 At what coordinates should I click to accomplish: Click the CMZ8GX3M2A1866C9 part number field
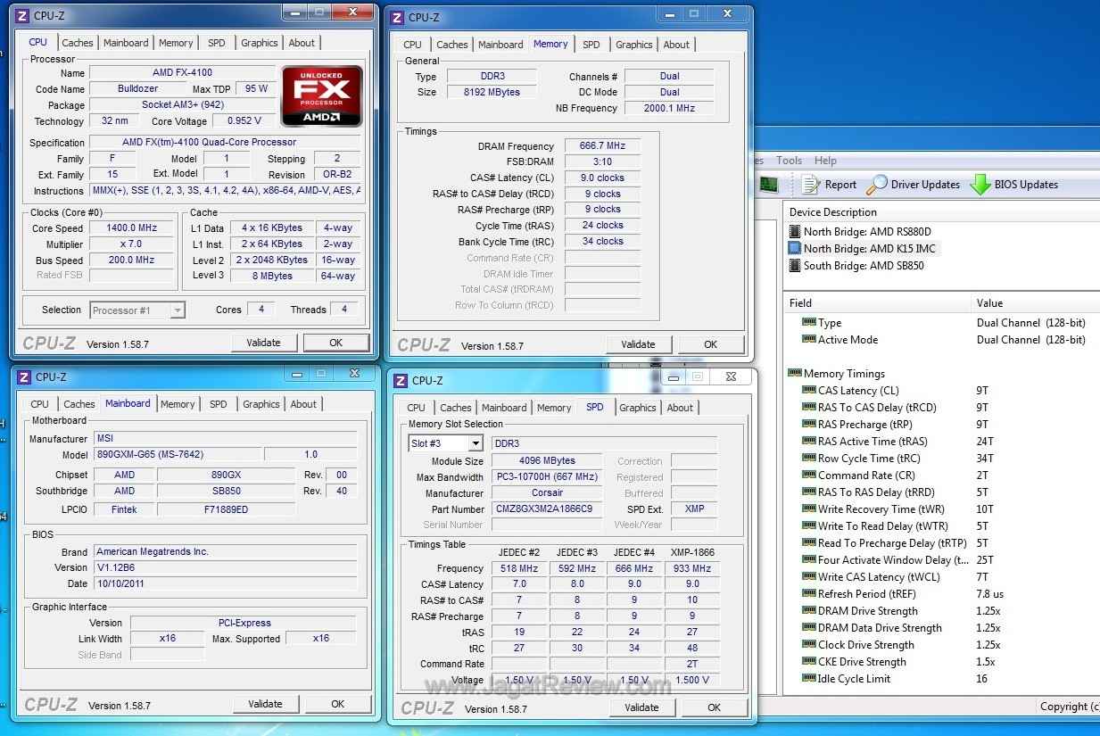point(549,509)
